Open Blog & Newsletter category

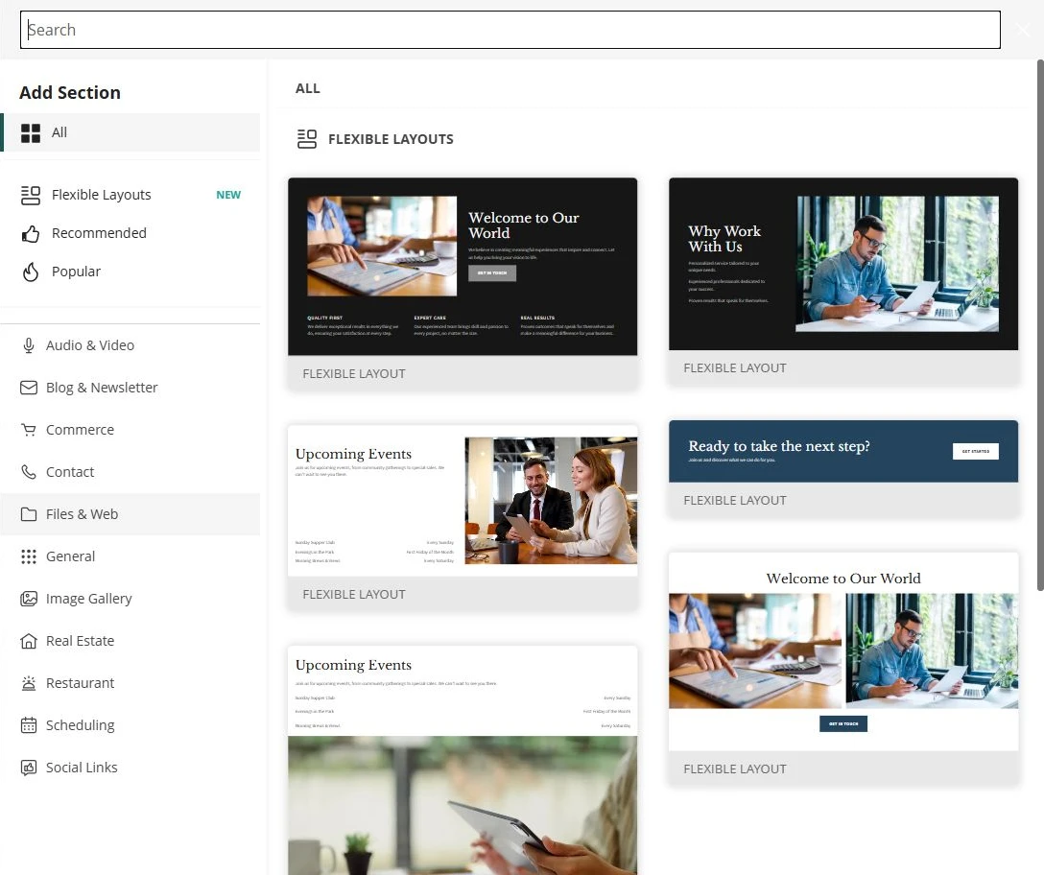click(131, 388)
